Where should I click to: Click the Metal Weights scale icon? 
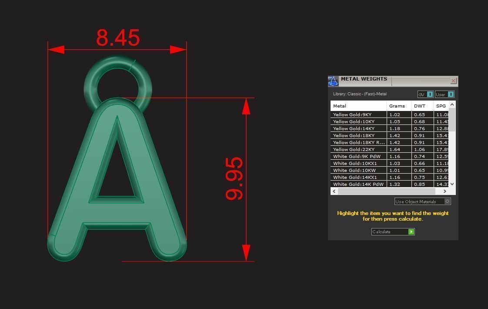333,81
